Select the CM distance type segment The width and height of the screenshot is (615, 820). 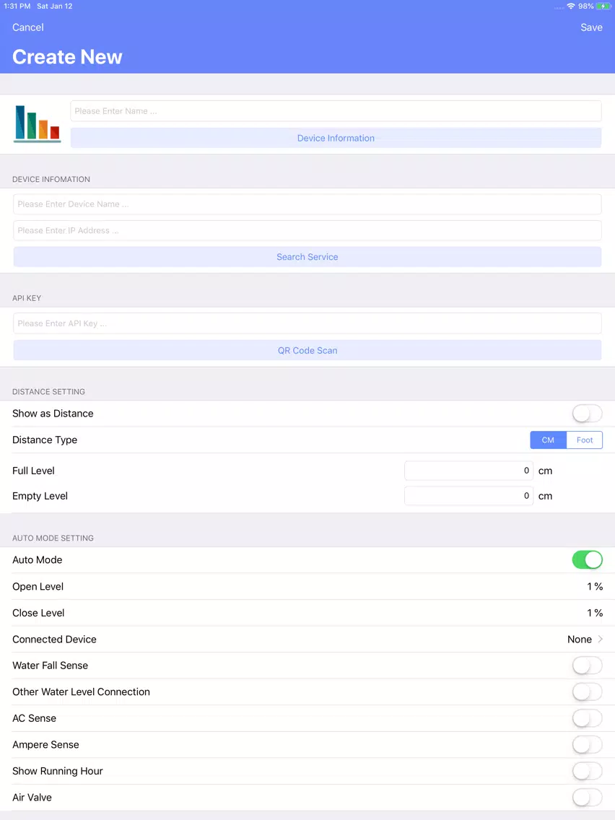pyautogui.click(x=548, y=440)
